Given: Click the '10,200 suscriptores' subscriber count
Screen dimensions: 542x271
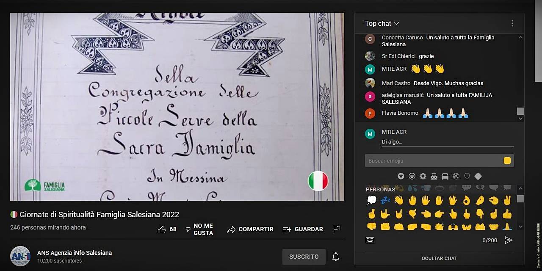Looking at the screenshot, I should tap(59, 261).
